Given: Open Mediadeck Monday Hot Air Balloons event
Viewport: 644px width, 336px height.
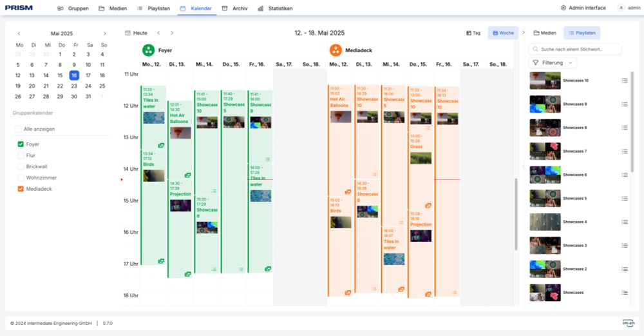Looking at the screenshot, I should click(341, 140).
